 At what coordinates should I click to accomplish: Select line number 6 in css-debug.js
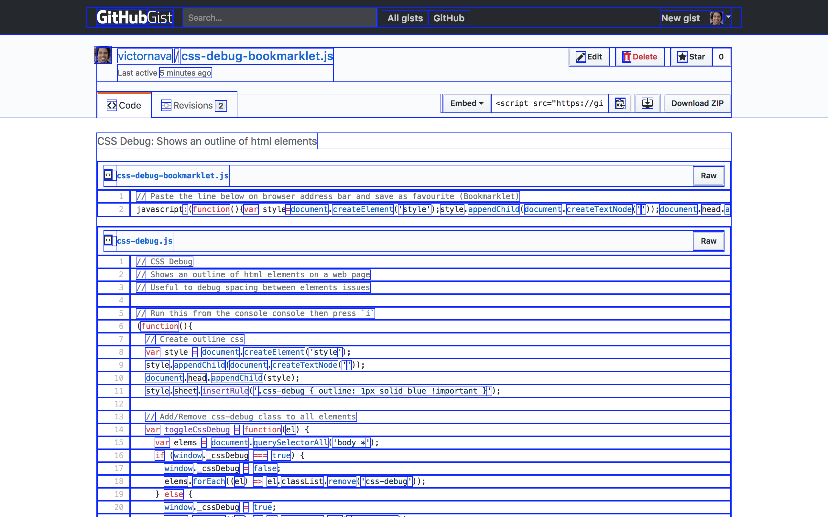tap(114, 326)
